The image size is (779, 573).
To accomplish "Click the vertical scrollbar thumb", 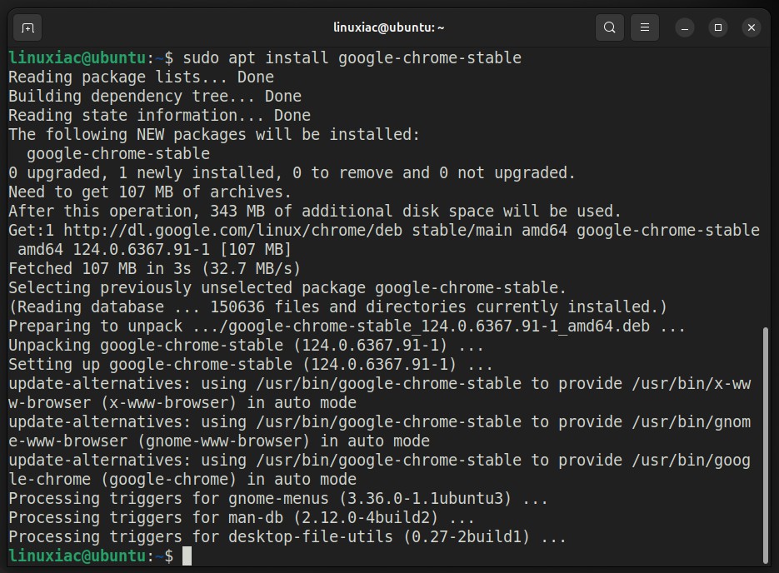I will point(766,445).
